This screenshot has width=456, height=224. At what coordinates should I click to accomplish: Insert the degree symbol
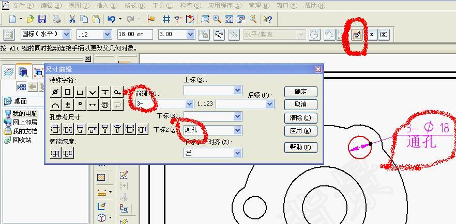(80, 105)
